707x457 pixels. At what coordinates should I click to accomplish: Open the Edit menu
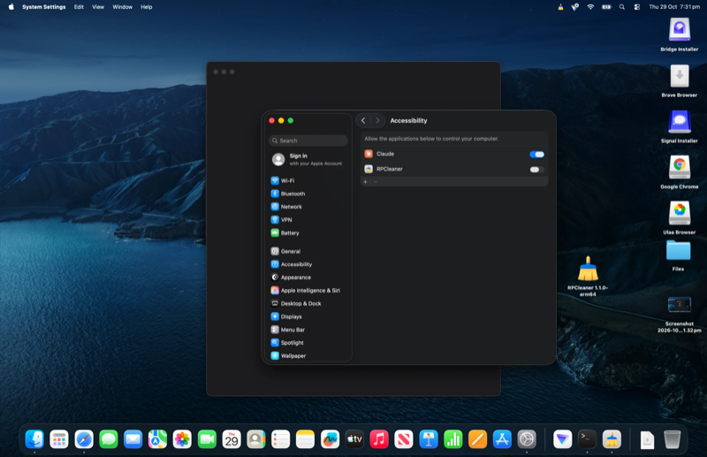[x=79, y=7]
